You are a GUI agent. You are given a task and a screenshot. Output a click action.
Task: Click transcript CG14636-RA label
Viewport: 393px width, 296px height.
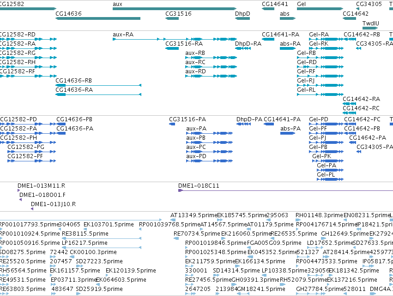click(74, 89)
